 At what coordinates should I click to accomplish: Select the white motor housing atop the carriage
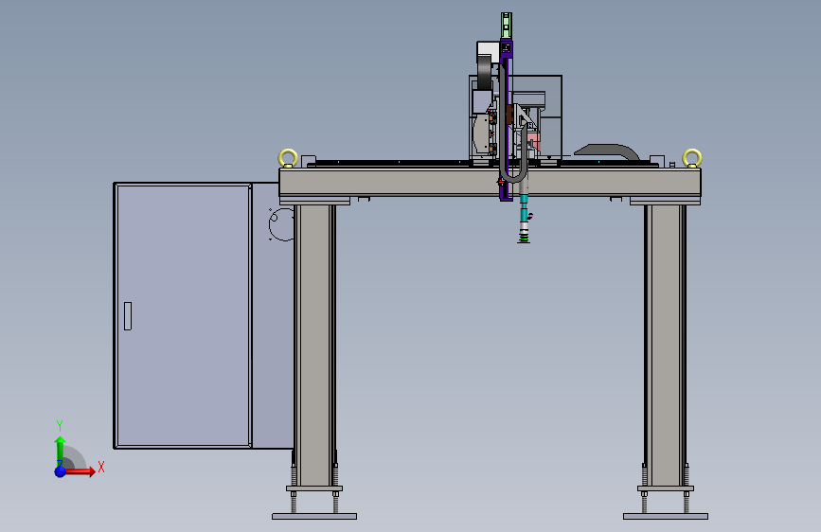click(488, 52)
